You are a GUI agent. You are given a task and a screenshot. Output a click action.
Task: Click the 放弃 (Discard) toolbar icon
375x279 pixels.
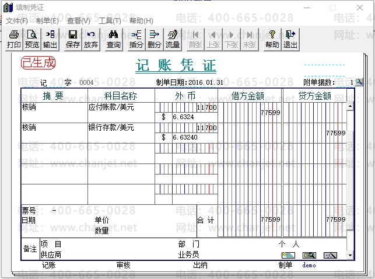pyautogui.click(x=91, y=39)
